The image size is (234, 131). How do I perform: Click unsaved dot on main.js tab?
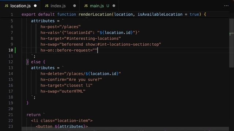(114, 6)
